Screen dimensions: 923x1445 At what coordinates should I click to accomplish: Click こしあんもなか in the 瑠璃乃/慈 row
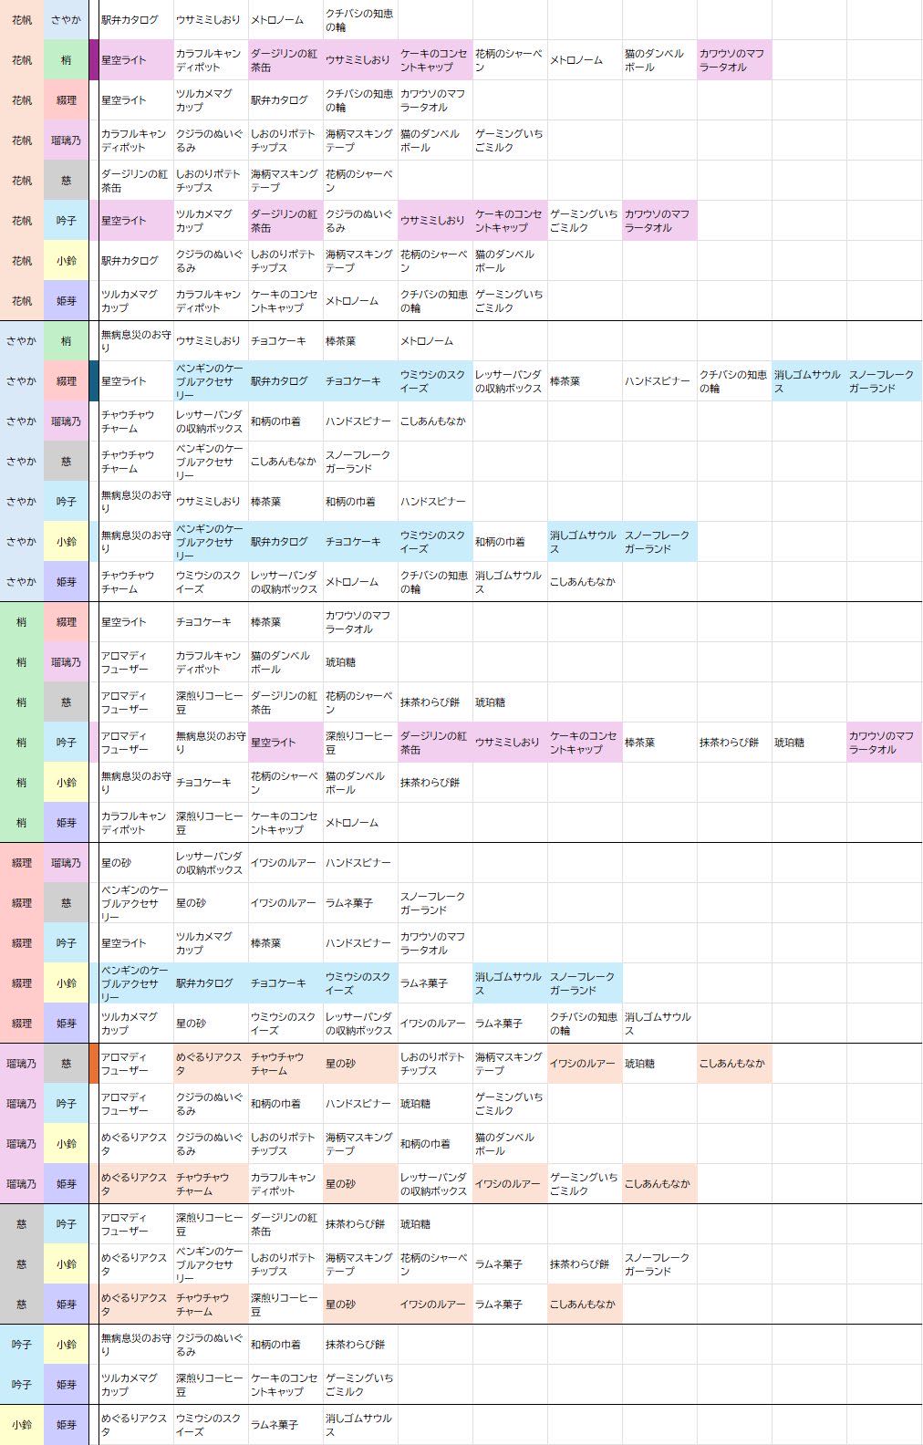[731, 1064]
